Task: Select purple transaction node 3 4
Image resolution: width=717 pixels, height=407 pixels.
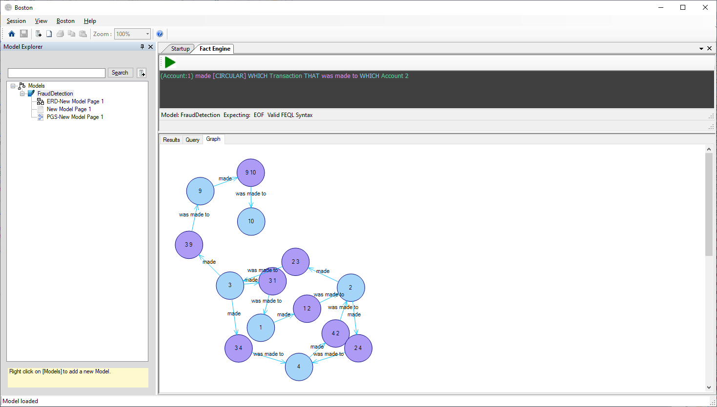Action: click(x=238, y=348)
